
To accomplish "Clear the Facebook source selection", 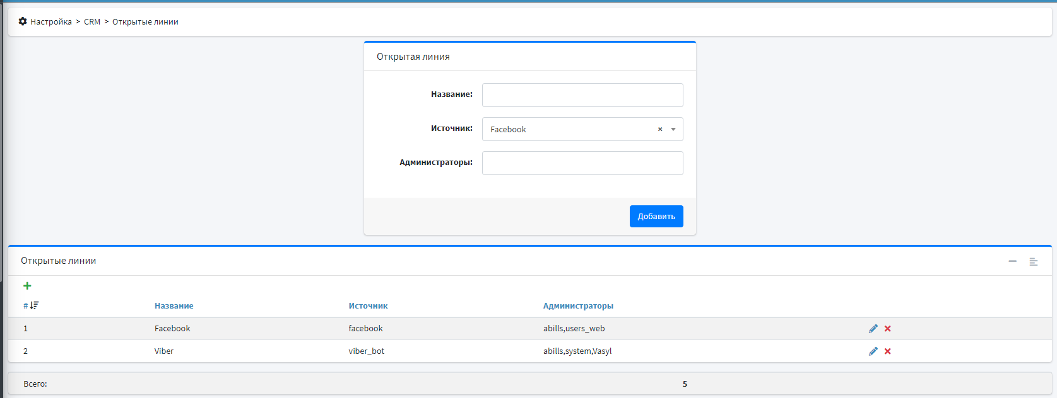I will pos(660,129).
